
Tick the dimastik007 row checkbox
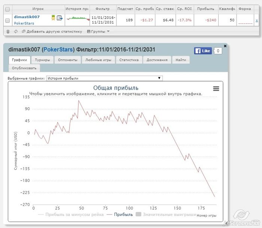point(7,21)
